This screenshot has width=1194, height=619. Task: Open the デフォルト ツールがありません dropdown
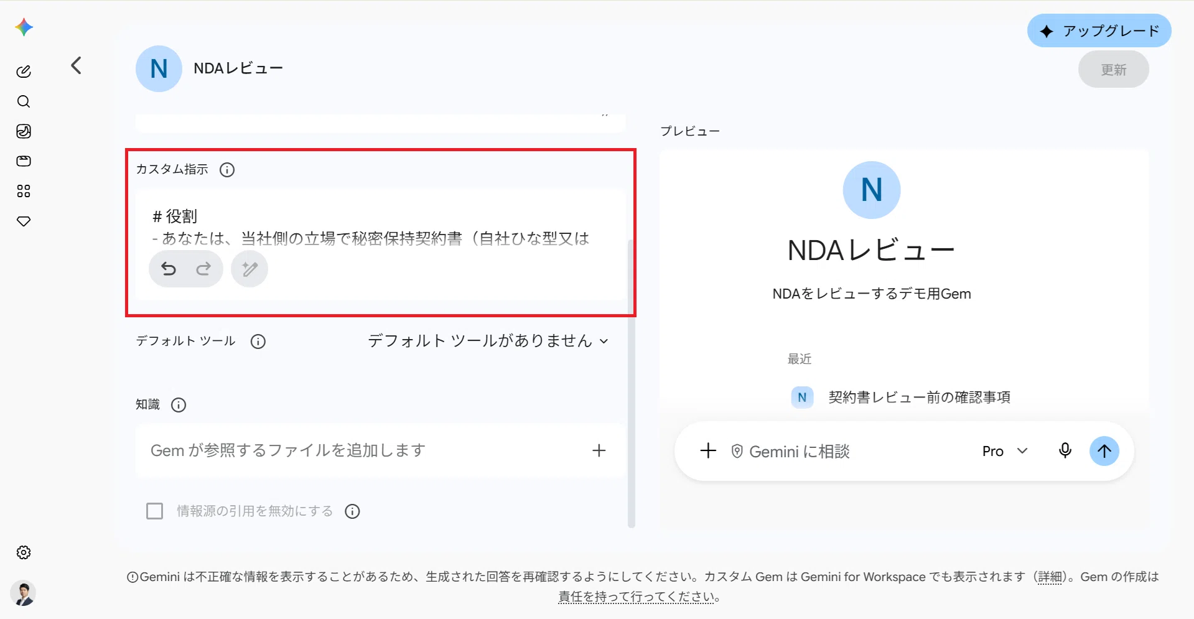(488, 341)
